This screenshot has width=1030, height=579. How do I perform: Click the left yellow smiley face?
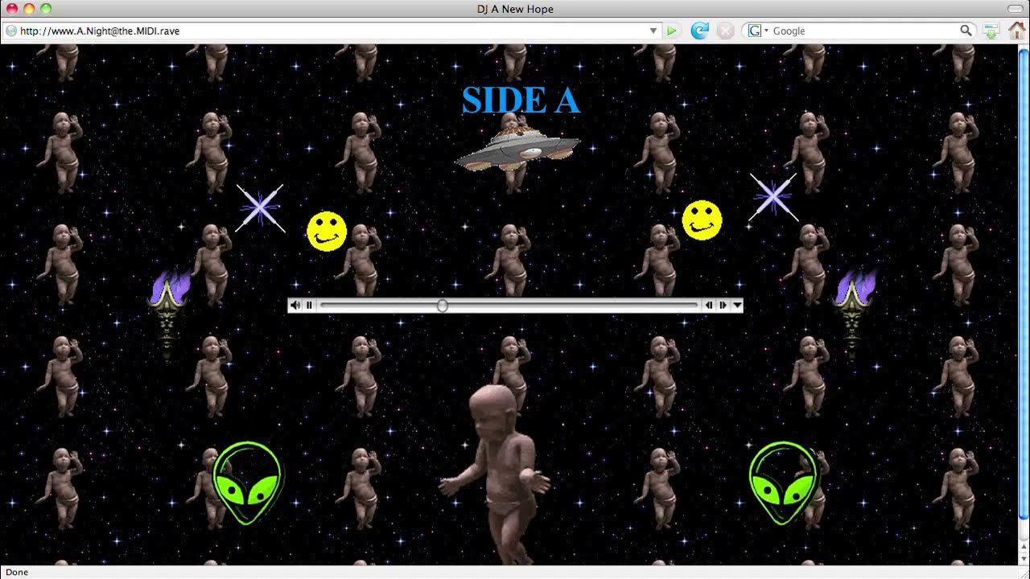pos(327,232)
